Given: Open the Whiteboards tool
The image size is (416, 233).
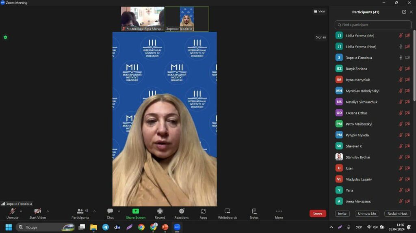Looking at the screenshot, I should point(227,211).
